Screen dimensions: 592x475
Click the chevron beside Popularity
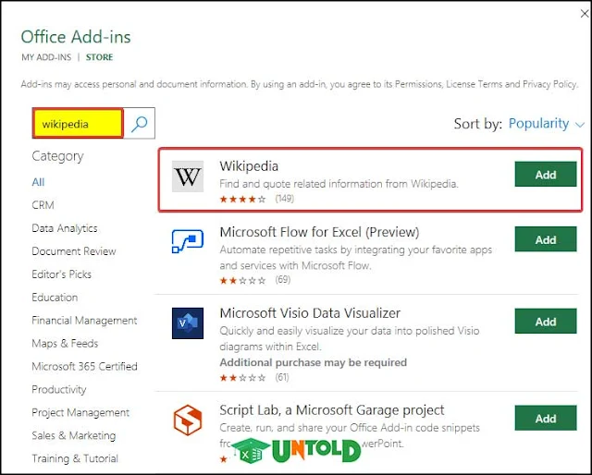click(580, 124)
